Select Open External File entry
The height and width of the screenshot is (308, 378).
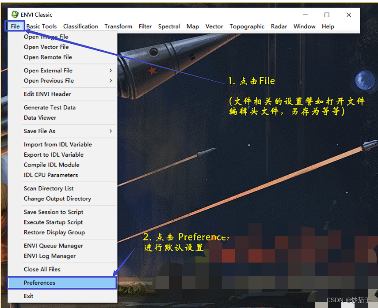[x=62, y=71]
